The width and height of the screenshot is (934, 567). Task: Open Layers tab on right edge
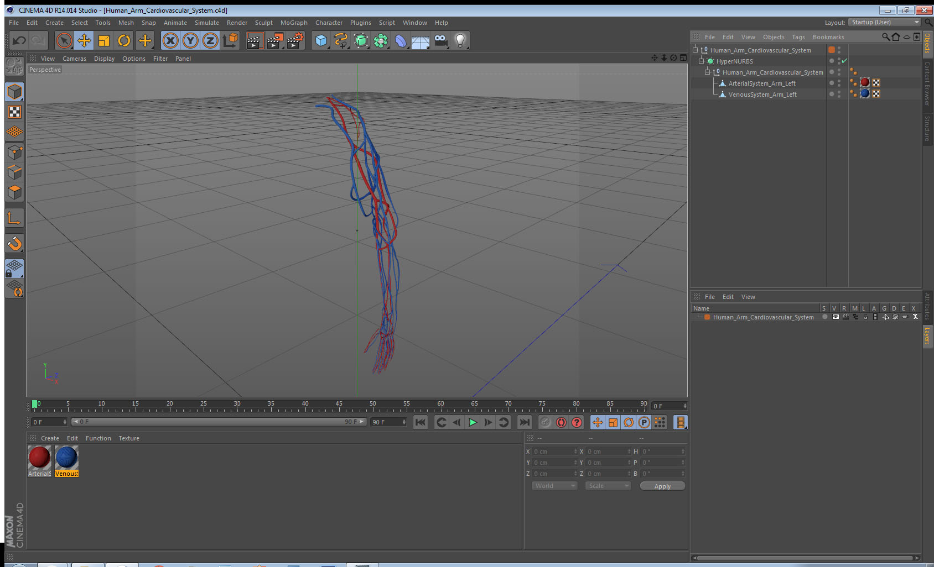tap(927, 335)
